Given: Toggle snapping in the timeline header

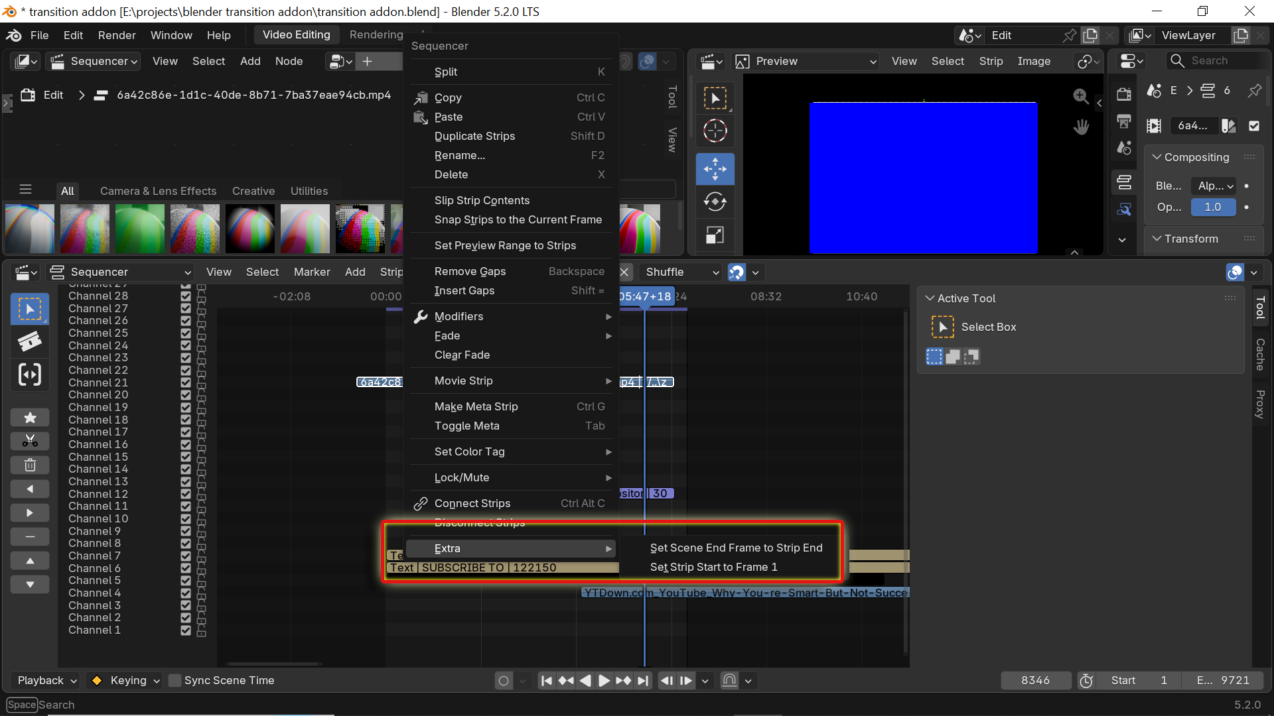Looking at the screenshot, I should pos(737,272).
